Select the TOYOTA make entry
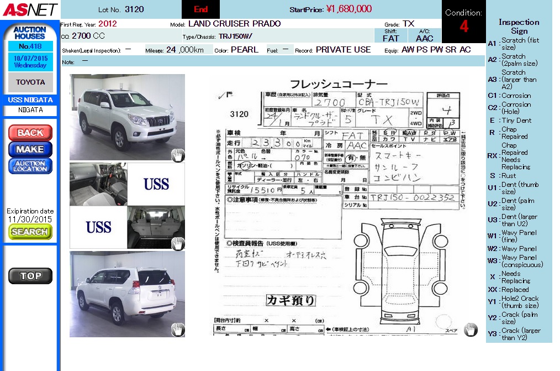The height and width of the screenshot is (371, 560). coord(30,82)
